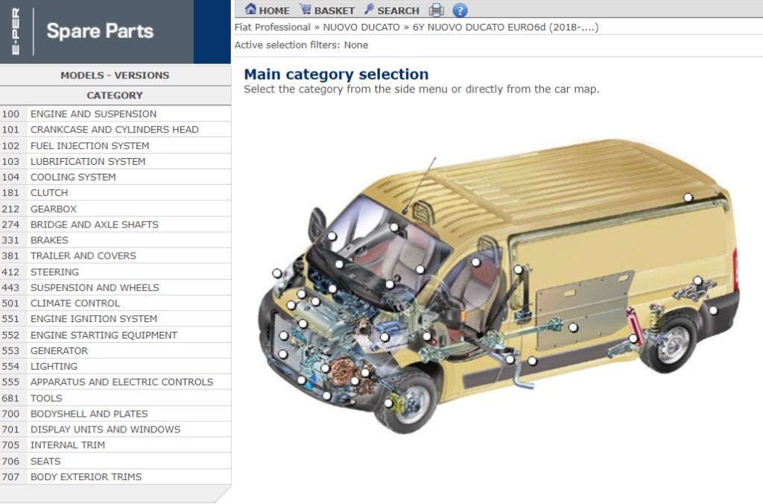Select 553 GENERATOR category
The height and width of the screenshot is (504, 763).
click(115, 350)
